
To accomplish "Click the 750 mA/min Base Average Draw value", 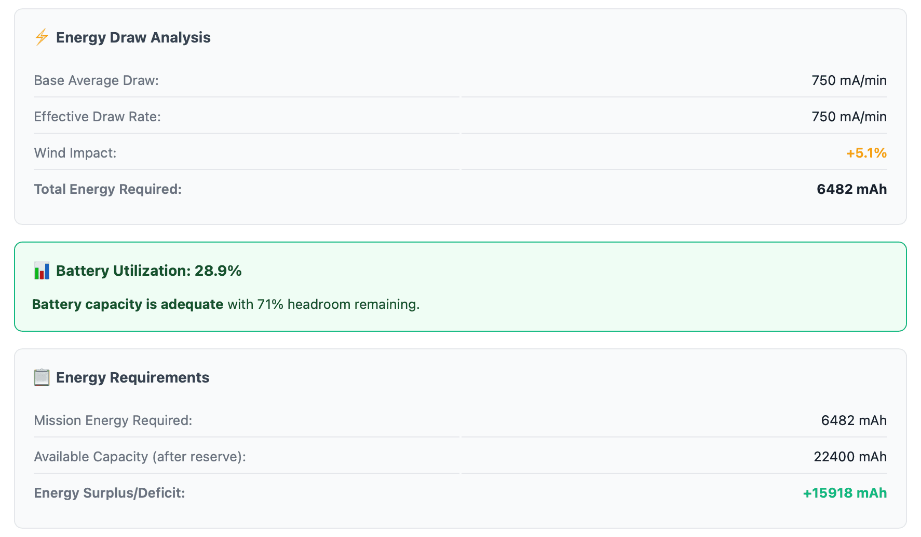I will (849, 80).
